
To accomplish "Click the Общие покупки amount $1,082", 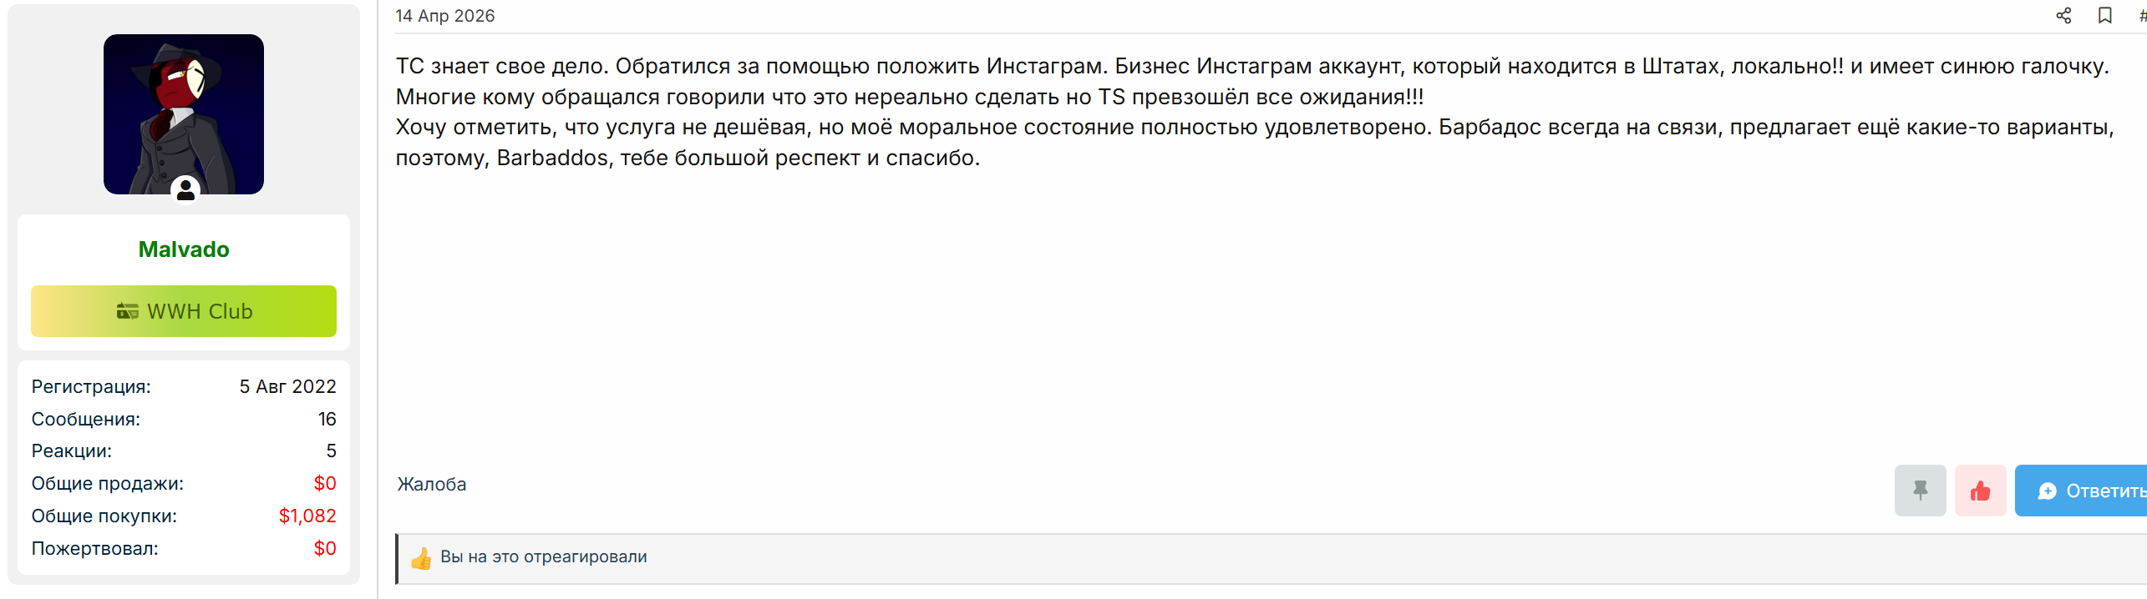I will click(307, 516).
